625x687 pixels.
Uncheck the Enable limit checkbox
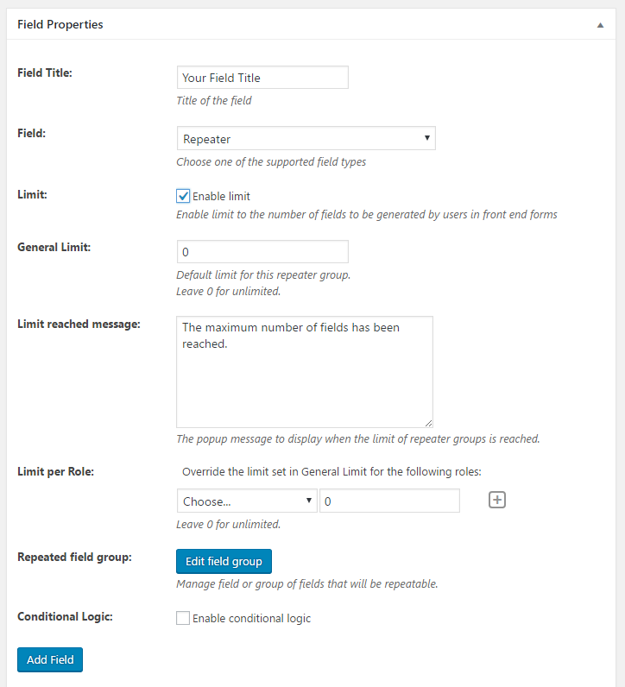183,196
